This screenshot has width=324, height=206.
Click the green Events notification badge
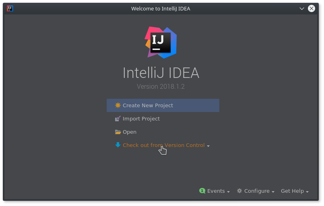tap(202, 191)
